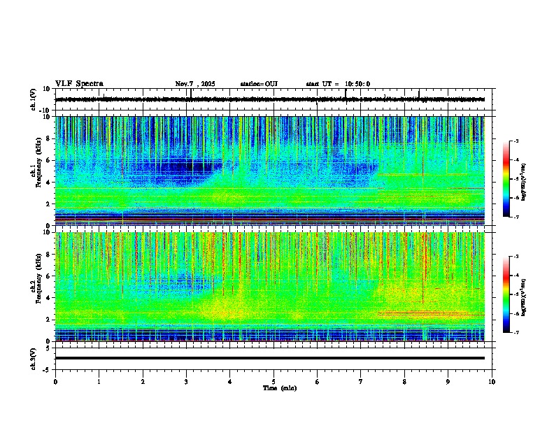This screenshot has height=428, width=554.
Task: Click the date text "Nov.7 , 2025"
Action: point(195,84)
